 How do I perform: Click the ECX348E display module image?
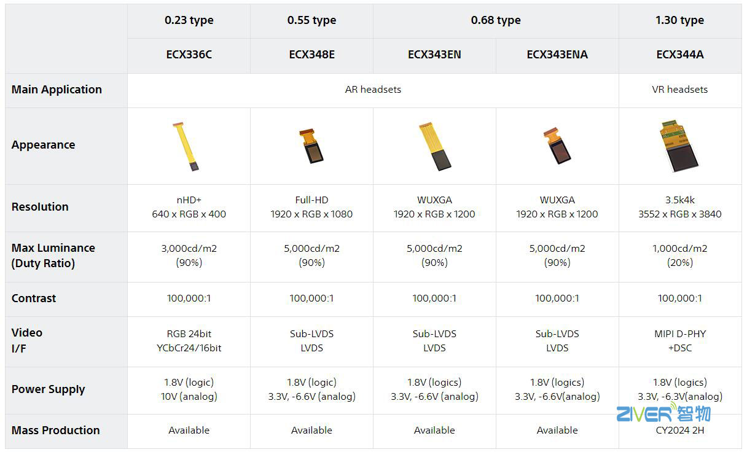coord(311,146)
